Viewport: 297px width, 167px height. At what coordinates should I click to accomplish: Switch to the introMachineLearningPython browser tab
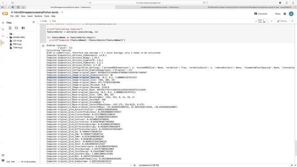click(160, 7)
